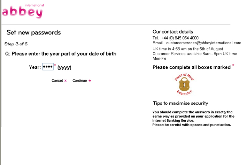Click the 'Step 3 of 6' indicator
This screenshot has height=165, width=247.
point(16,44)
